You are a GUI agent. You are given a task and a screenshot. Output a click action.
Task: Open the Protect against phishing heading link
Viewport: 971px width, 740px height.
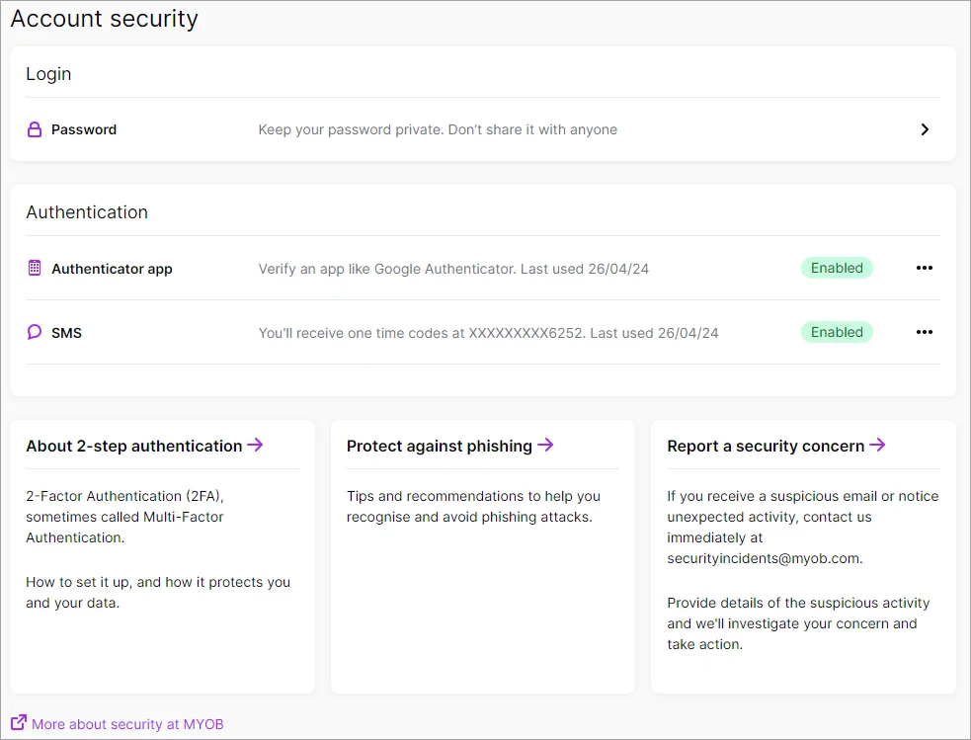439,446
